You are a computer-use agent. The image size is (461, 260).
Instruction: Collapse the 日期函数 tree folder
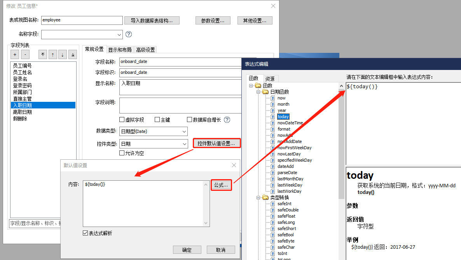pos(258,92)
